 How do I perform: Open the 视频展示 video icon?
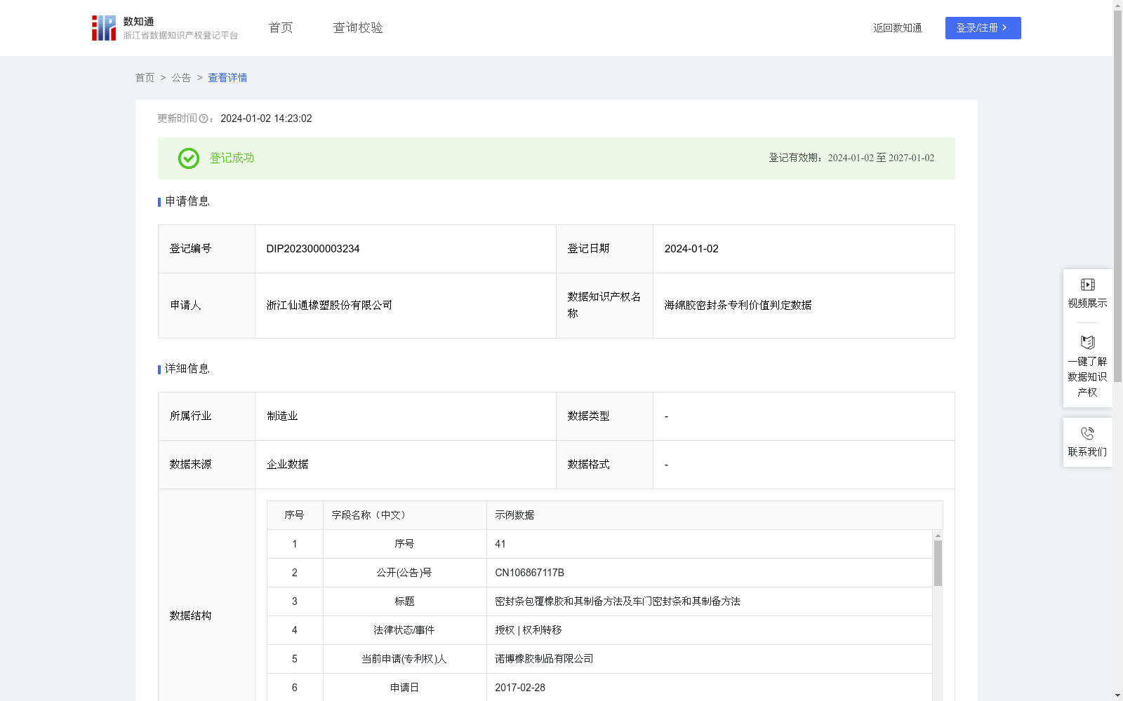(1087, 285)
